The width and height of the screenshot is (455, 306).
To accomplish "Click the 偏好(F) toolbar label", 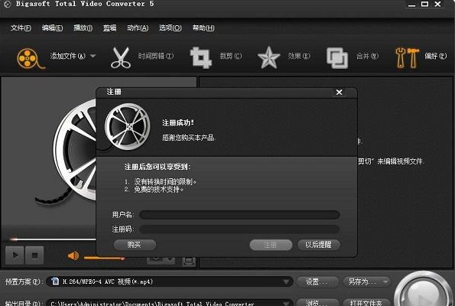I will [x=436, y=56].
